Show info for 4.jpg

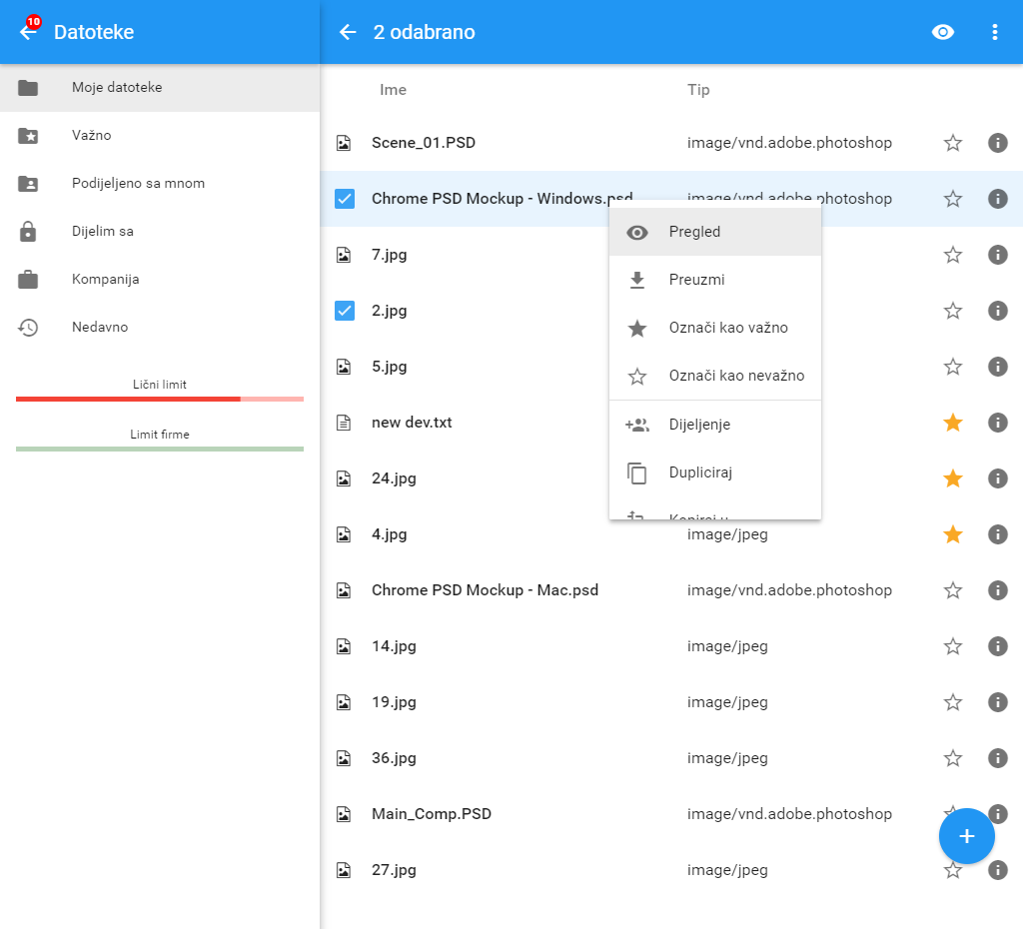click(998, 534)
